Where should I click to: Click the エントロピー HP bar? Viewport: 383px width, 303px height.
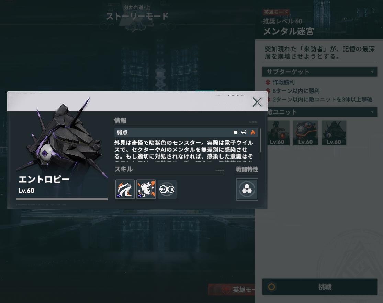pos(62,199)
